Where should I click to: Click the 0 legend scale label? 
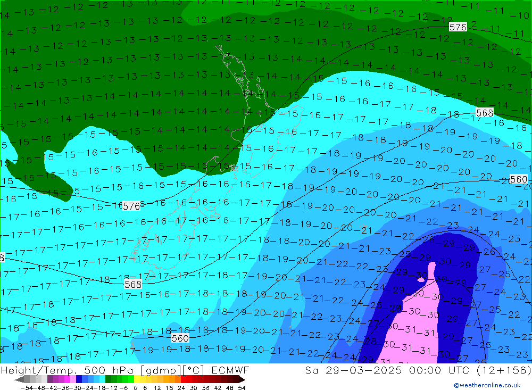pos(135,388)
